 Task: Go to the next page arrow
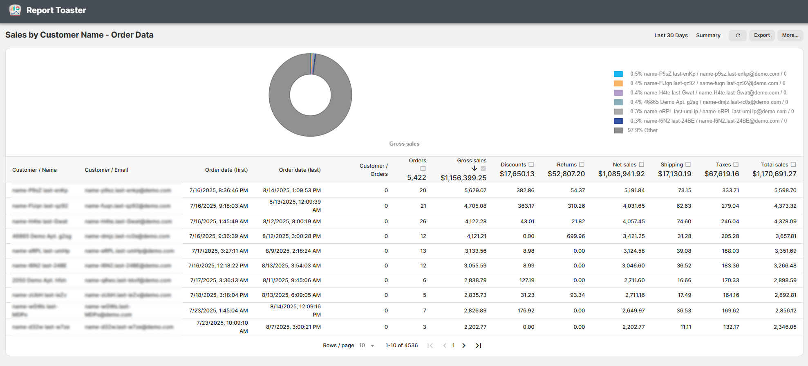[x=464, y=346]
